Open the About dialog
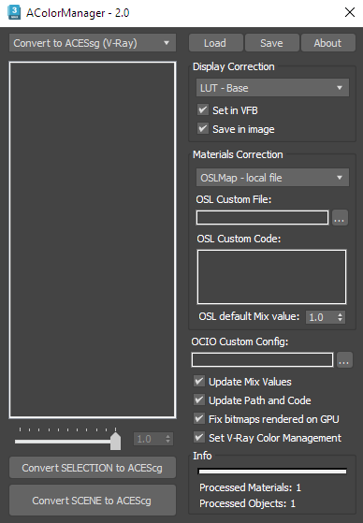The height and width of the screenshot is (523, 363). click(x=328, y=43)
